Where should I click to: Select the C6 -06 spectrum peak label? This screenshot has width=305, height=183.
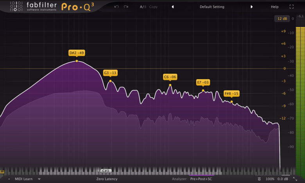coord(170,77)
